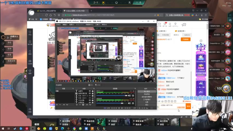Open settings gear for 桌面音频 mixer channel
Image resolution: width=233 pixels, height=131 pixels.
coord(133,103)
